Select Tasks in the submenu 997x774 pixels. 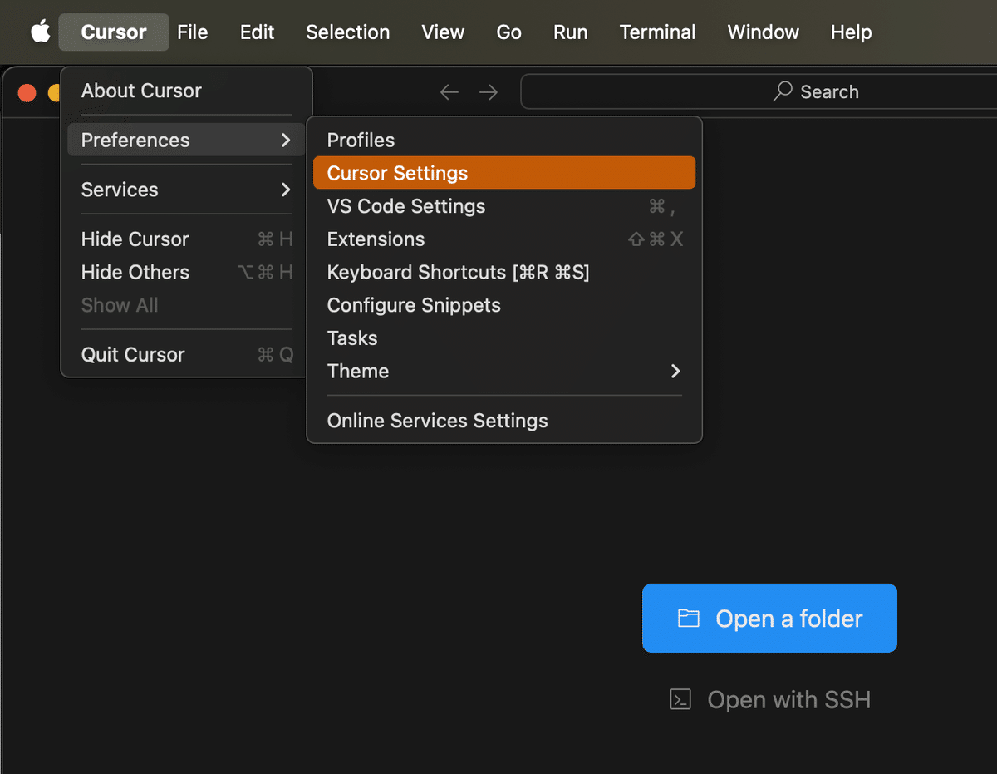pyautogui.click(x=504, y=338)
